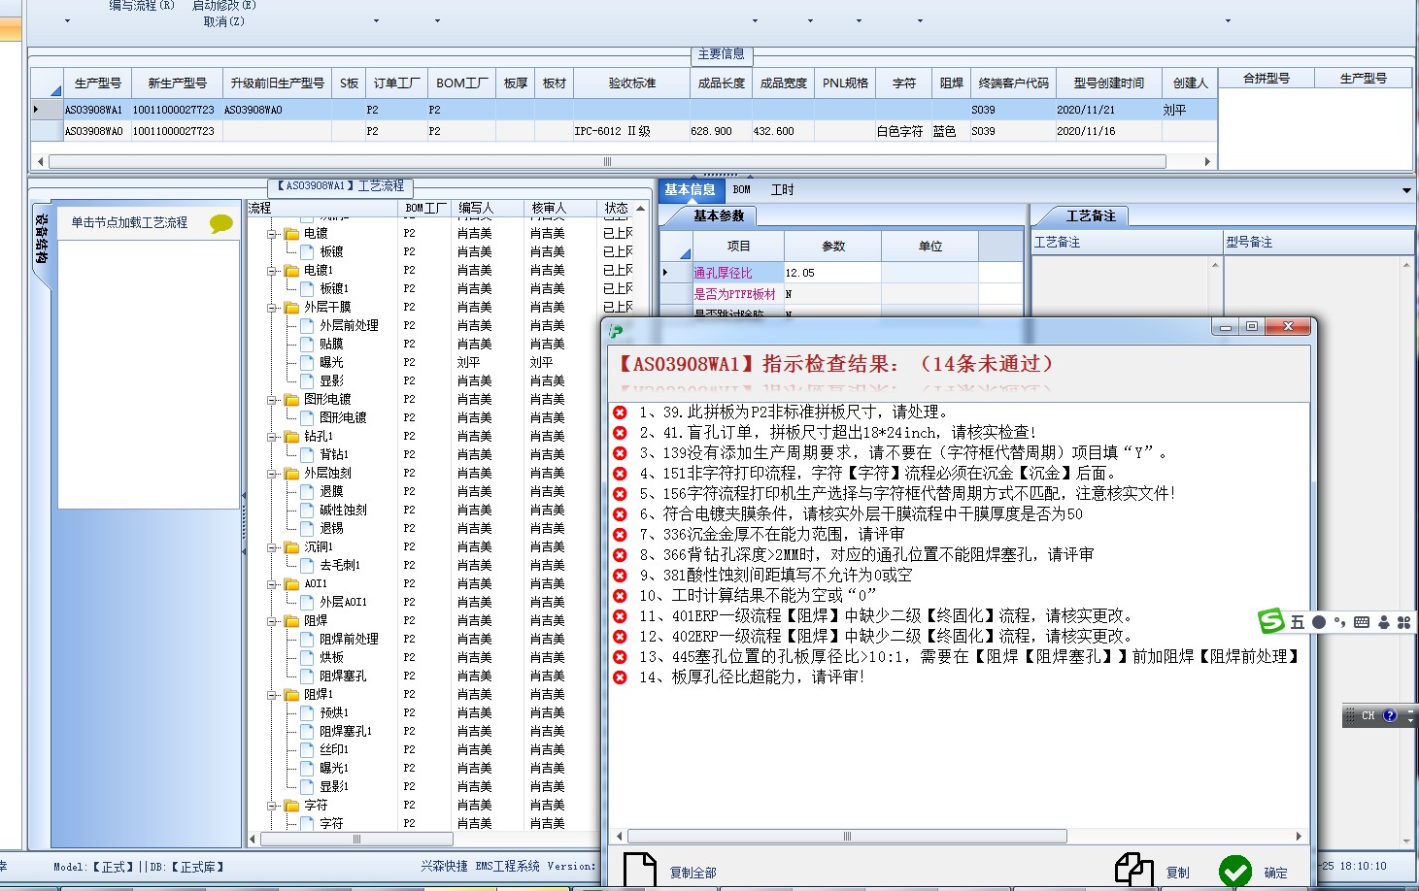Click the green checkmark 确定 icon
The width and height of the screenshot is (1419, 891).
pos(1235,872)
